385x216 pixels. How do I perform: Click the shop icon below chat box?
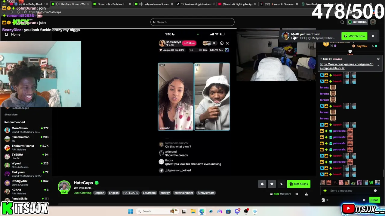pyautogui.click(x=323, y=200)
